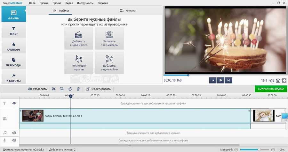
Task: Open fullscreen preview mode
Action: point(284,81)
